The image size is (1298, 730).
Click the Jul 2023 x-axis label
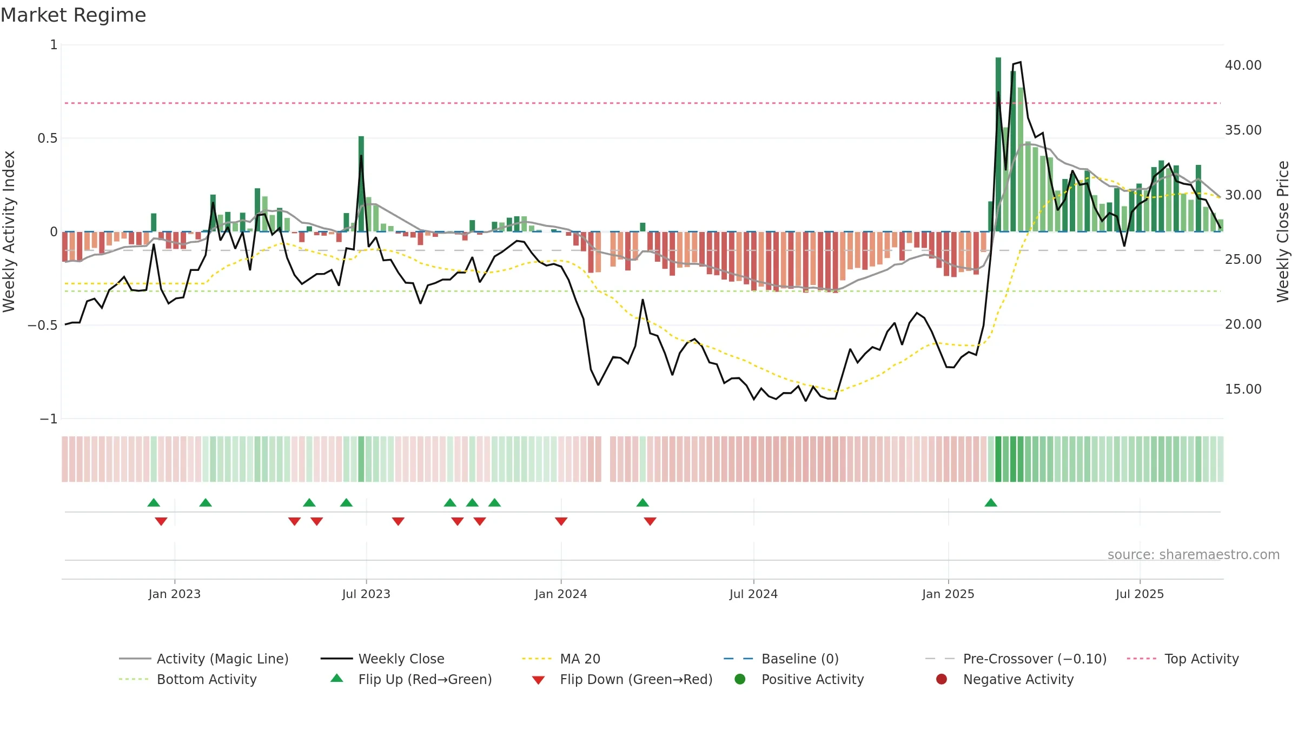point(366,594)
